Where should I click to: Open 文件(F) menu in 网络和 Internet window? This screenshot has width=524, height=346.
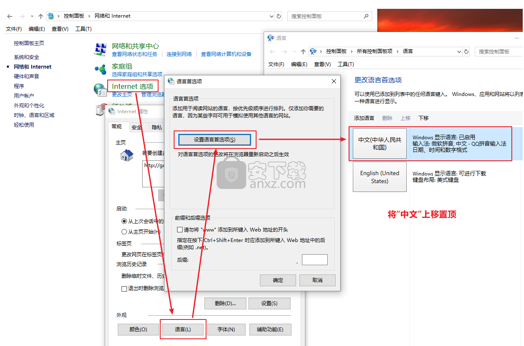point(14,29)
